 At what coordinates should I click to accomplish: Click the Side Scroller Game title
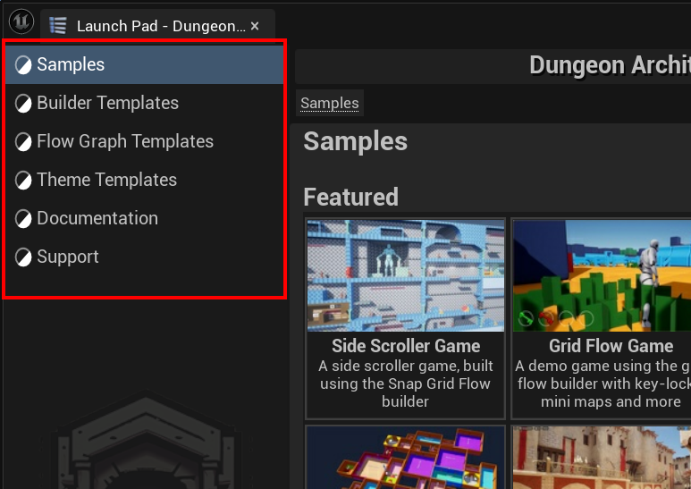point(406,346)
